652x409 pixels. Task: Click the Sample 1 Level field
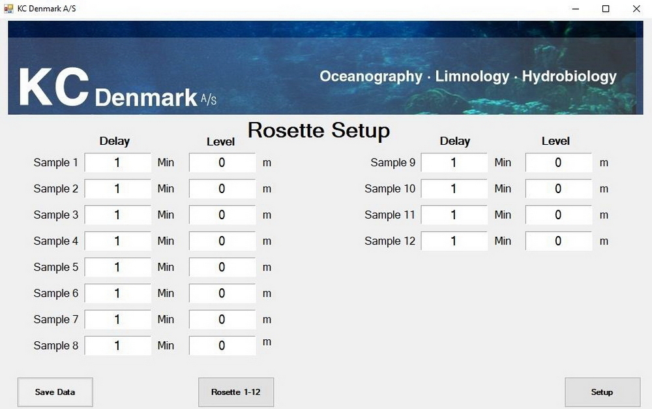(x=222, y=162)
